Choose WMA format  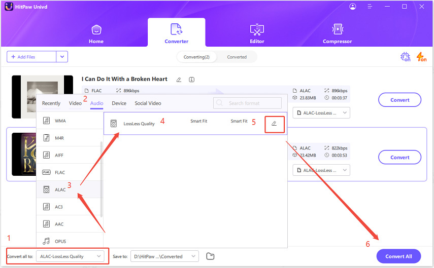point(70,121)
